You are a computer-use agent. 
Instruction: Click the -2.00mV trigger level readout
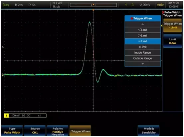pos(144,5)
